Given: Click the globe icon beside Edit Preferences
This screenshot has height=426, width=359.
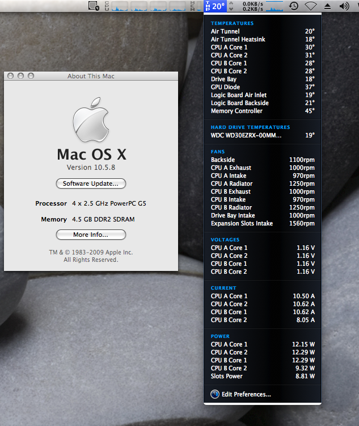Looking at the screenshot, I should [215, 394].
